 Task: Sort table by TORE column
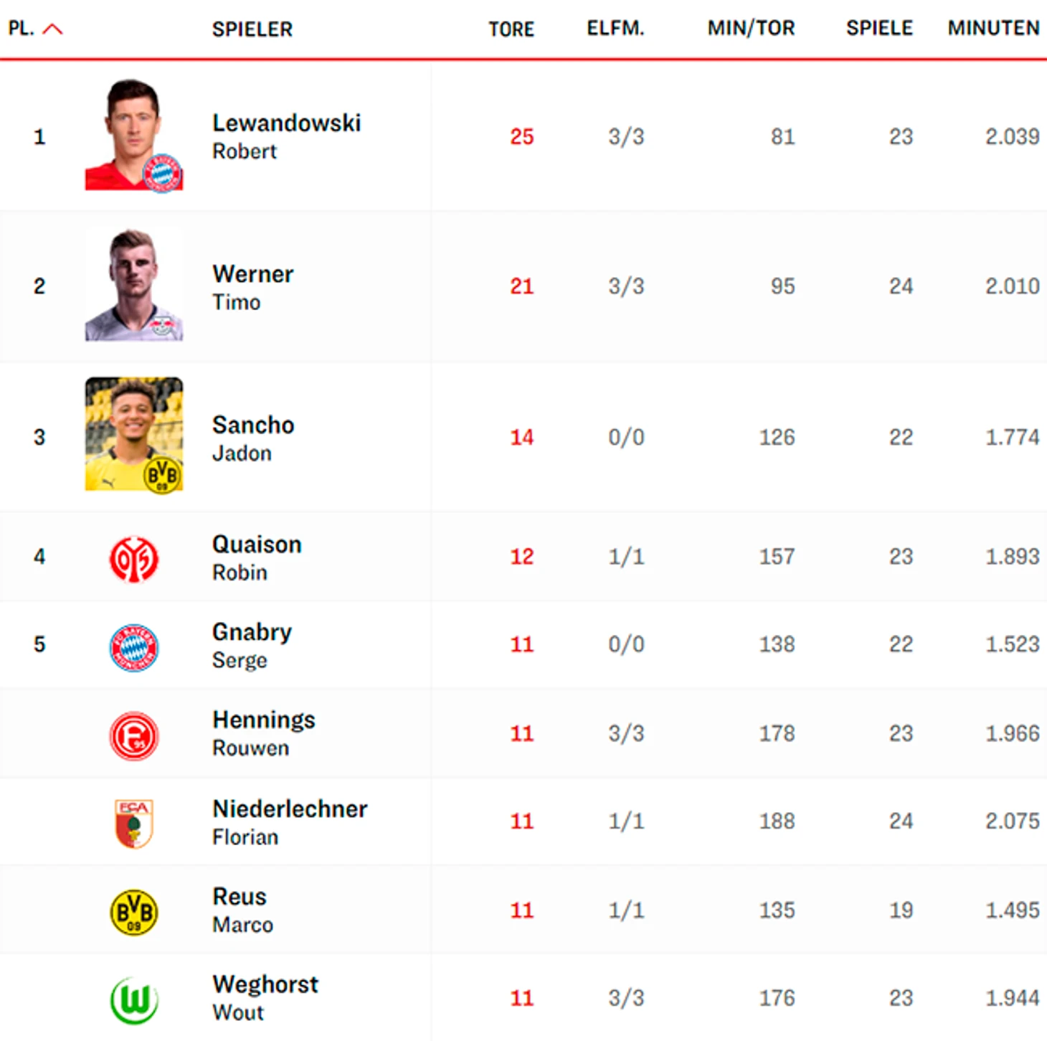[x=511, y=29]
